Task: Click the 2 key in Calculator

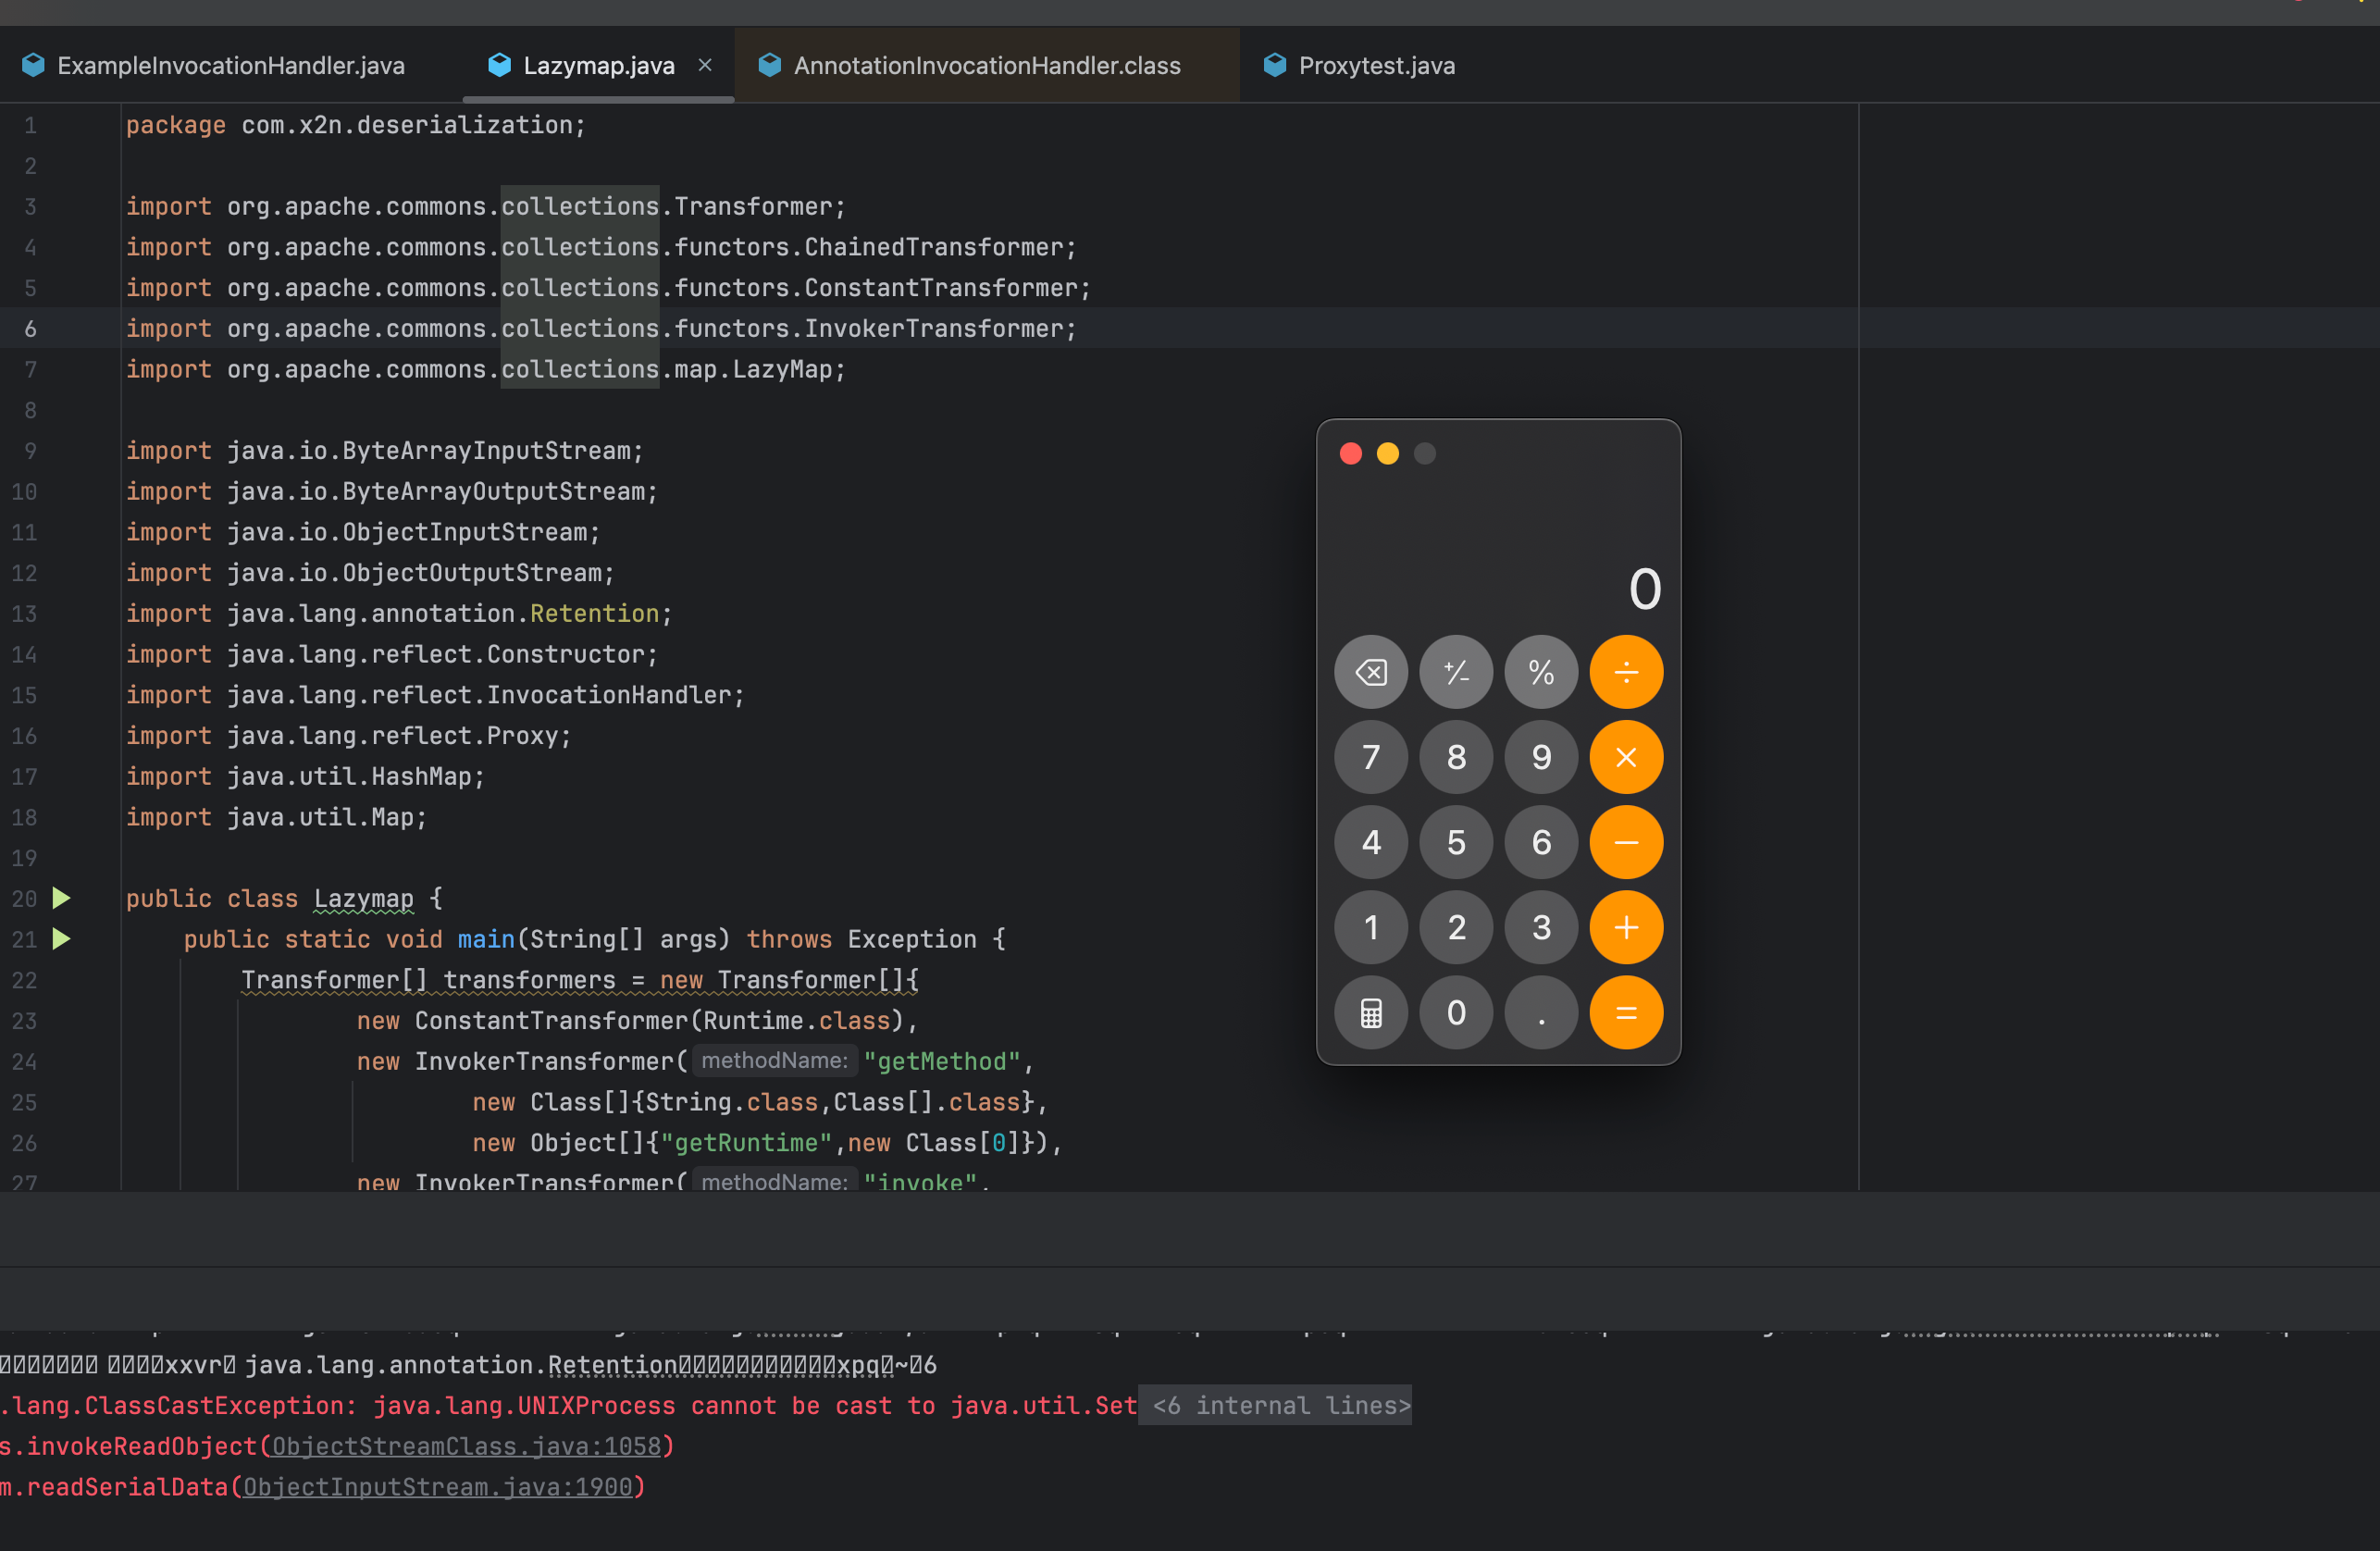Action: pos(1456,927)
